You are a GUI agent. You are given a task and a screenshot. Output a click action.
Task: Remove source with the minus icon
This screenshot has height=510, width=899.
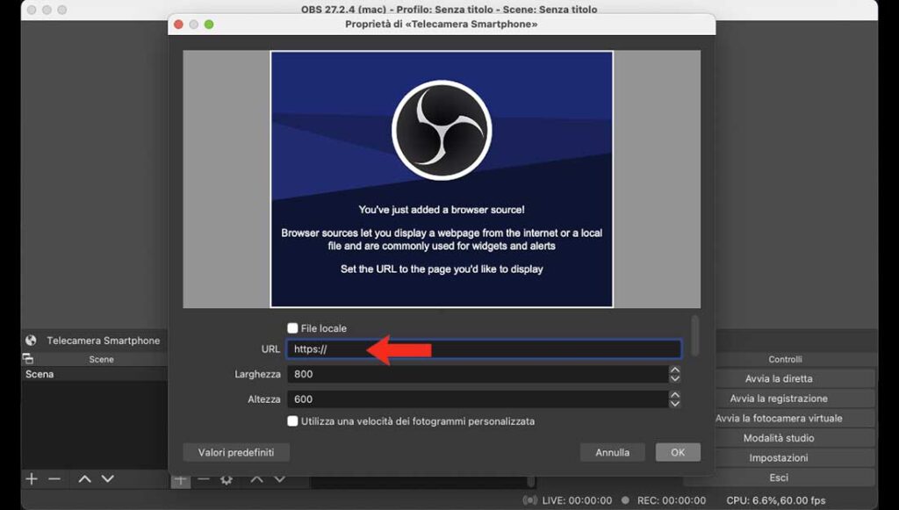204,479
